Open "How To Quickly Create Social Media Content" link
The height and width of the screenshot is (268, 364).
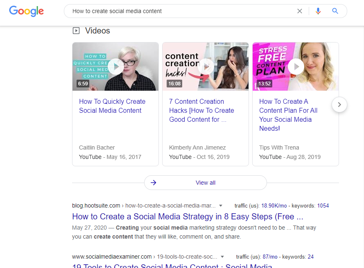tap(112, 106)
